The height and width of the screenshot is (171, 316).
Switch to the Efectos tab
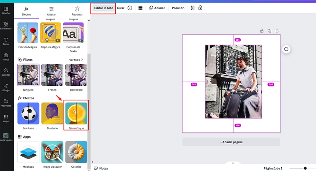pyautogui.click(x=26, y=11)
